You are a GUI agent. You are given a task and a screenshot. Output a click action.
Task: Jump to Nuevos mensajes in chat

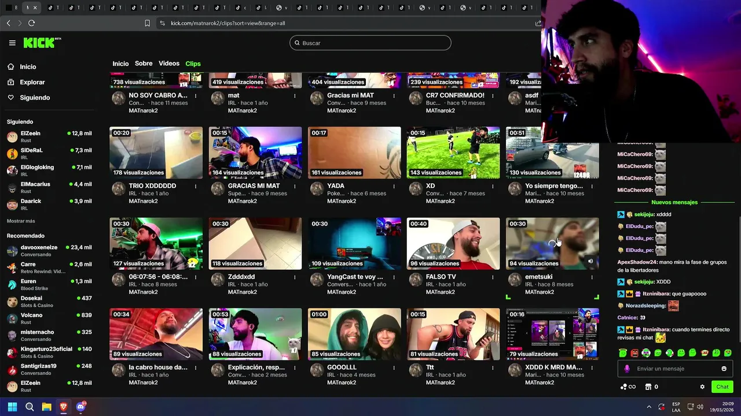(x=674, y=202)
